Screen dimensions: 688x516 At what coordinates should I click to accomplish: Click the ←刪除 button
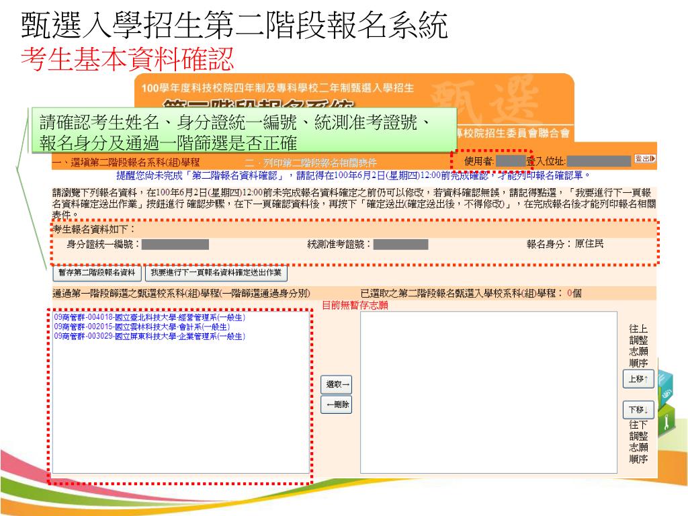337,404
